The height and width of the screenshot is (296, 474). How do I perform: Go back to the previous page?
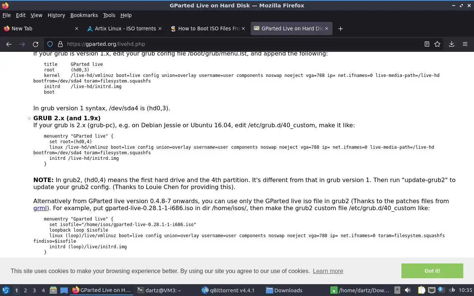point(9,44)
